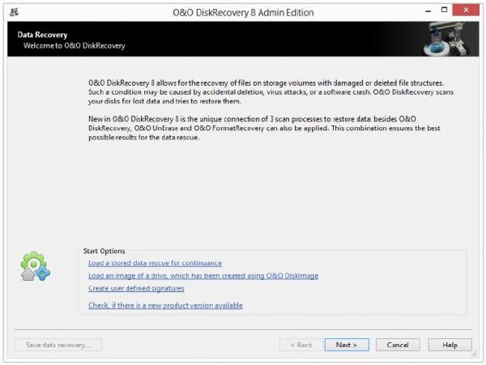Click the Cancel button
The width and height of the screenshot is (486, 365).
point(398,345)
